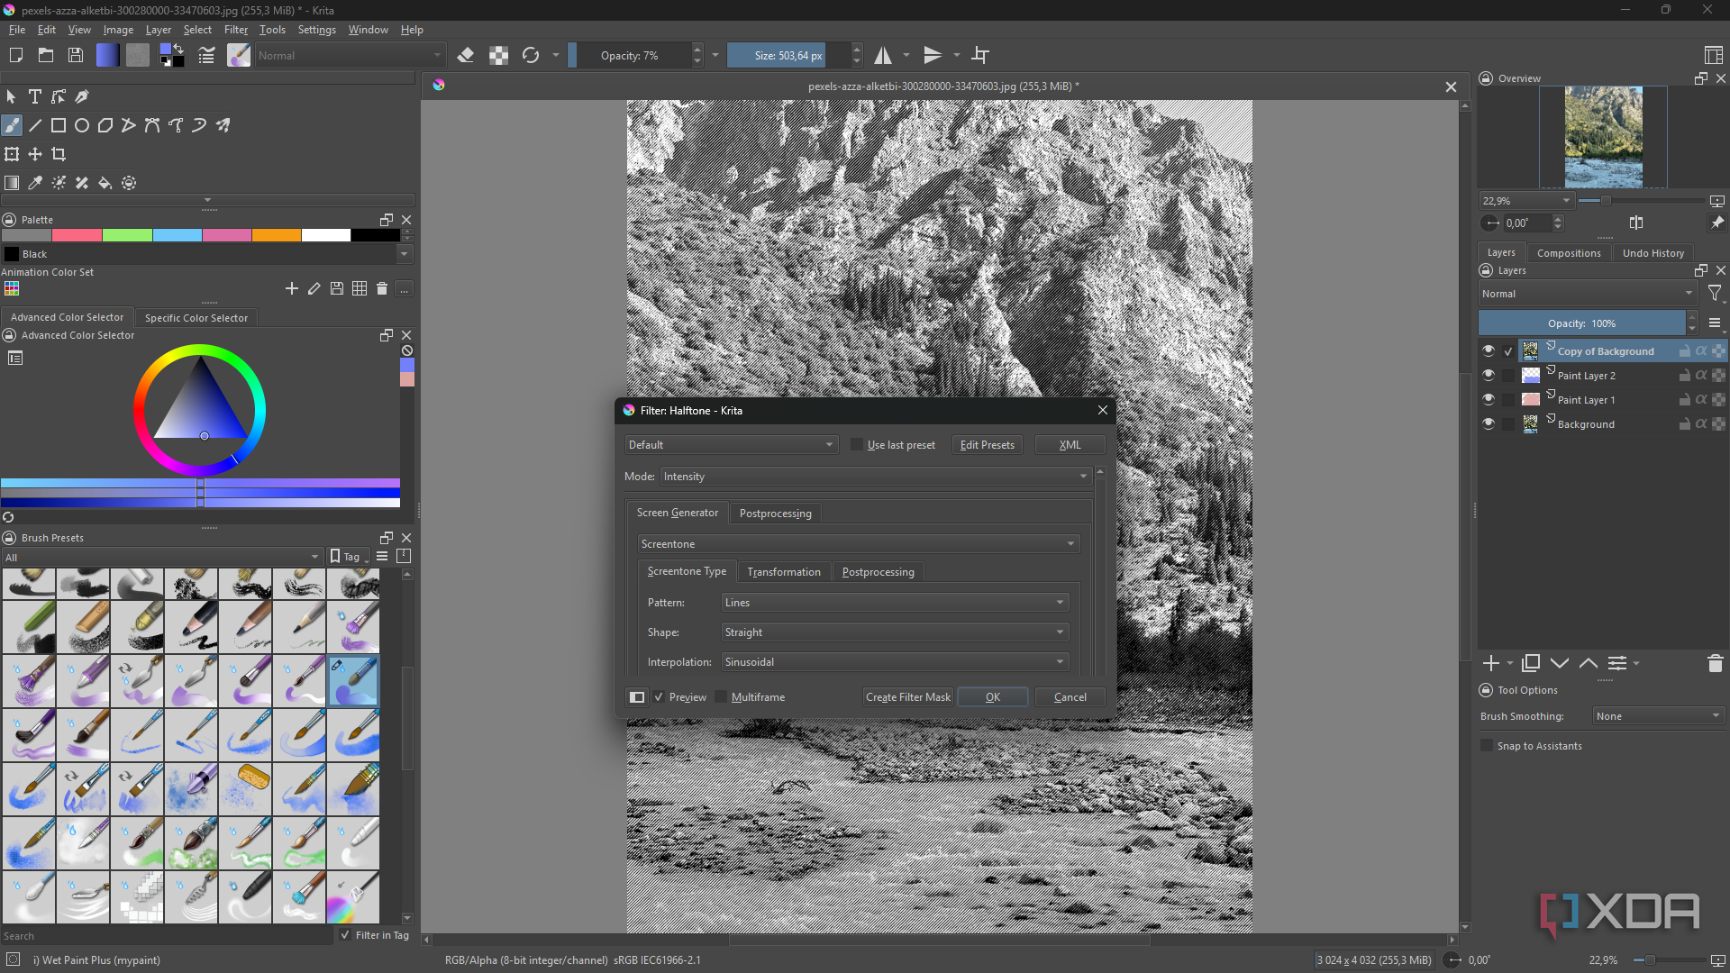Select the Text tool
The width and height of the screenshot is (1730, 973).
pyautogui.click(x=35, y=96)
